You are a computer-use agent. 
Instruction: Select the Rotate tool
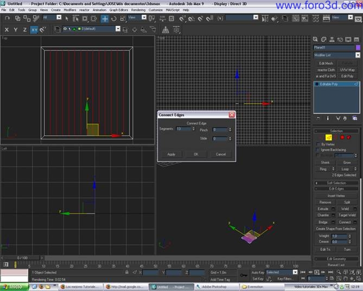pyautogui.click(x=114, y=18)
